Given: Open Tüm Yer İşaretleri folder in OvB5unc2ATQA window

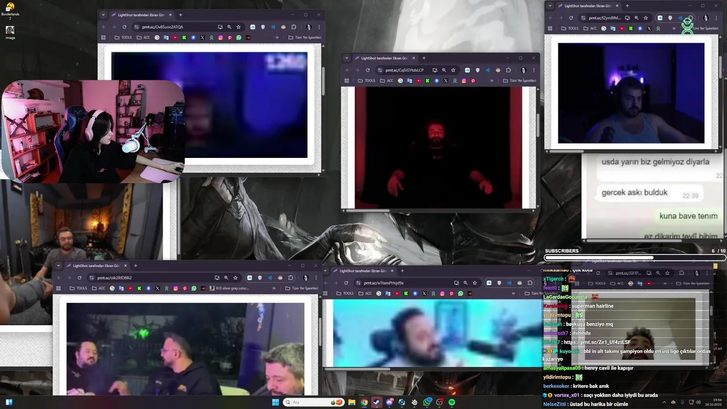Looking at the screenshot, I should [305, 37].
